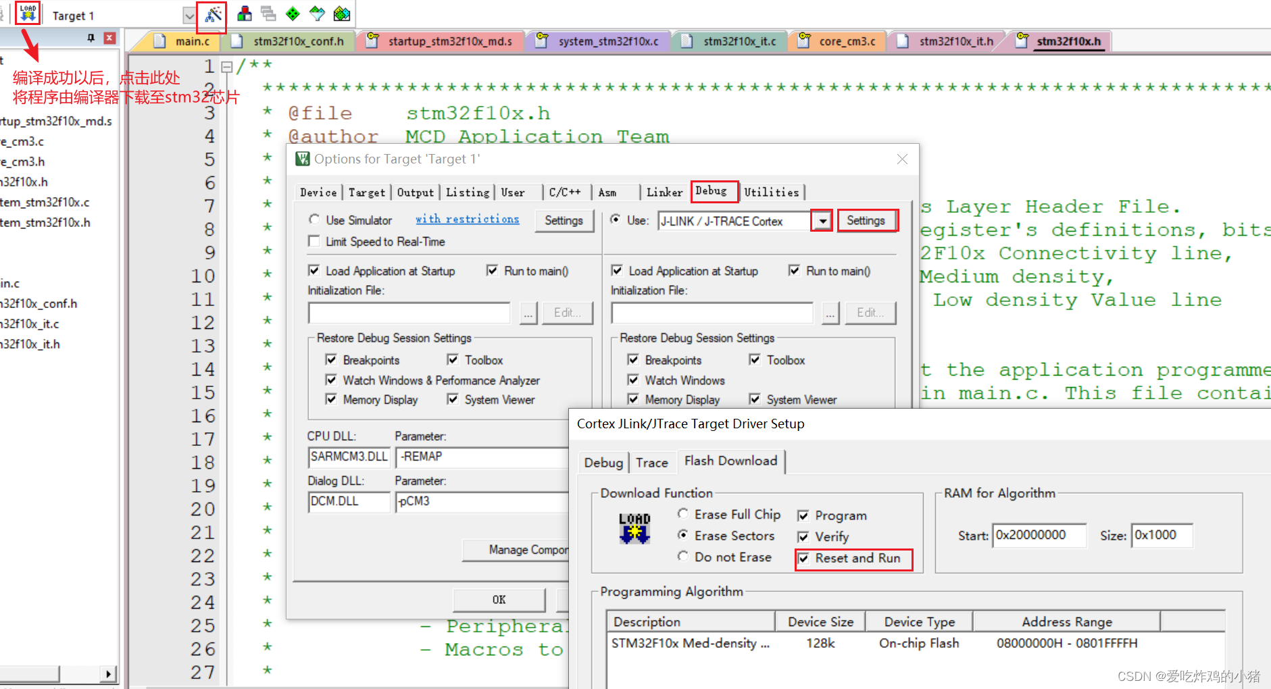Toggle Watch Windows & Performance Analyzer checkbox
The image size is (1271, 689).
point(331,380)
